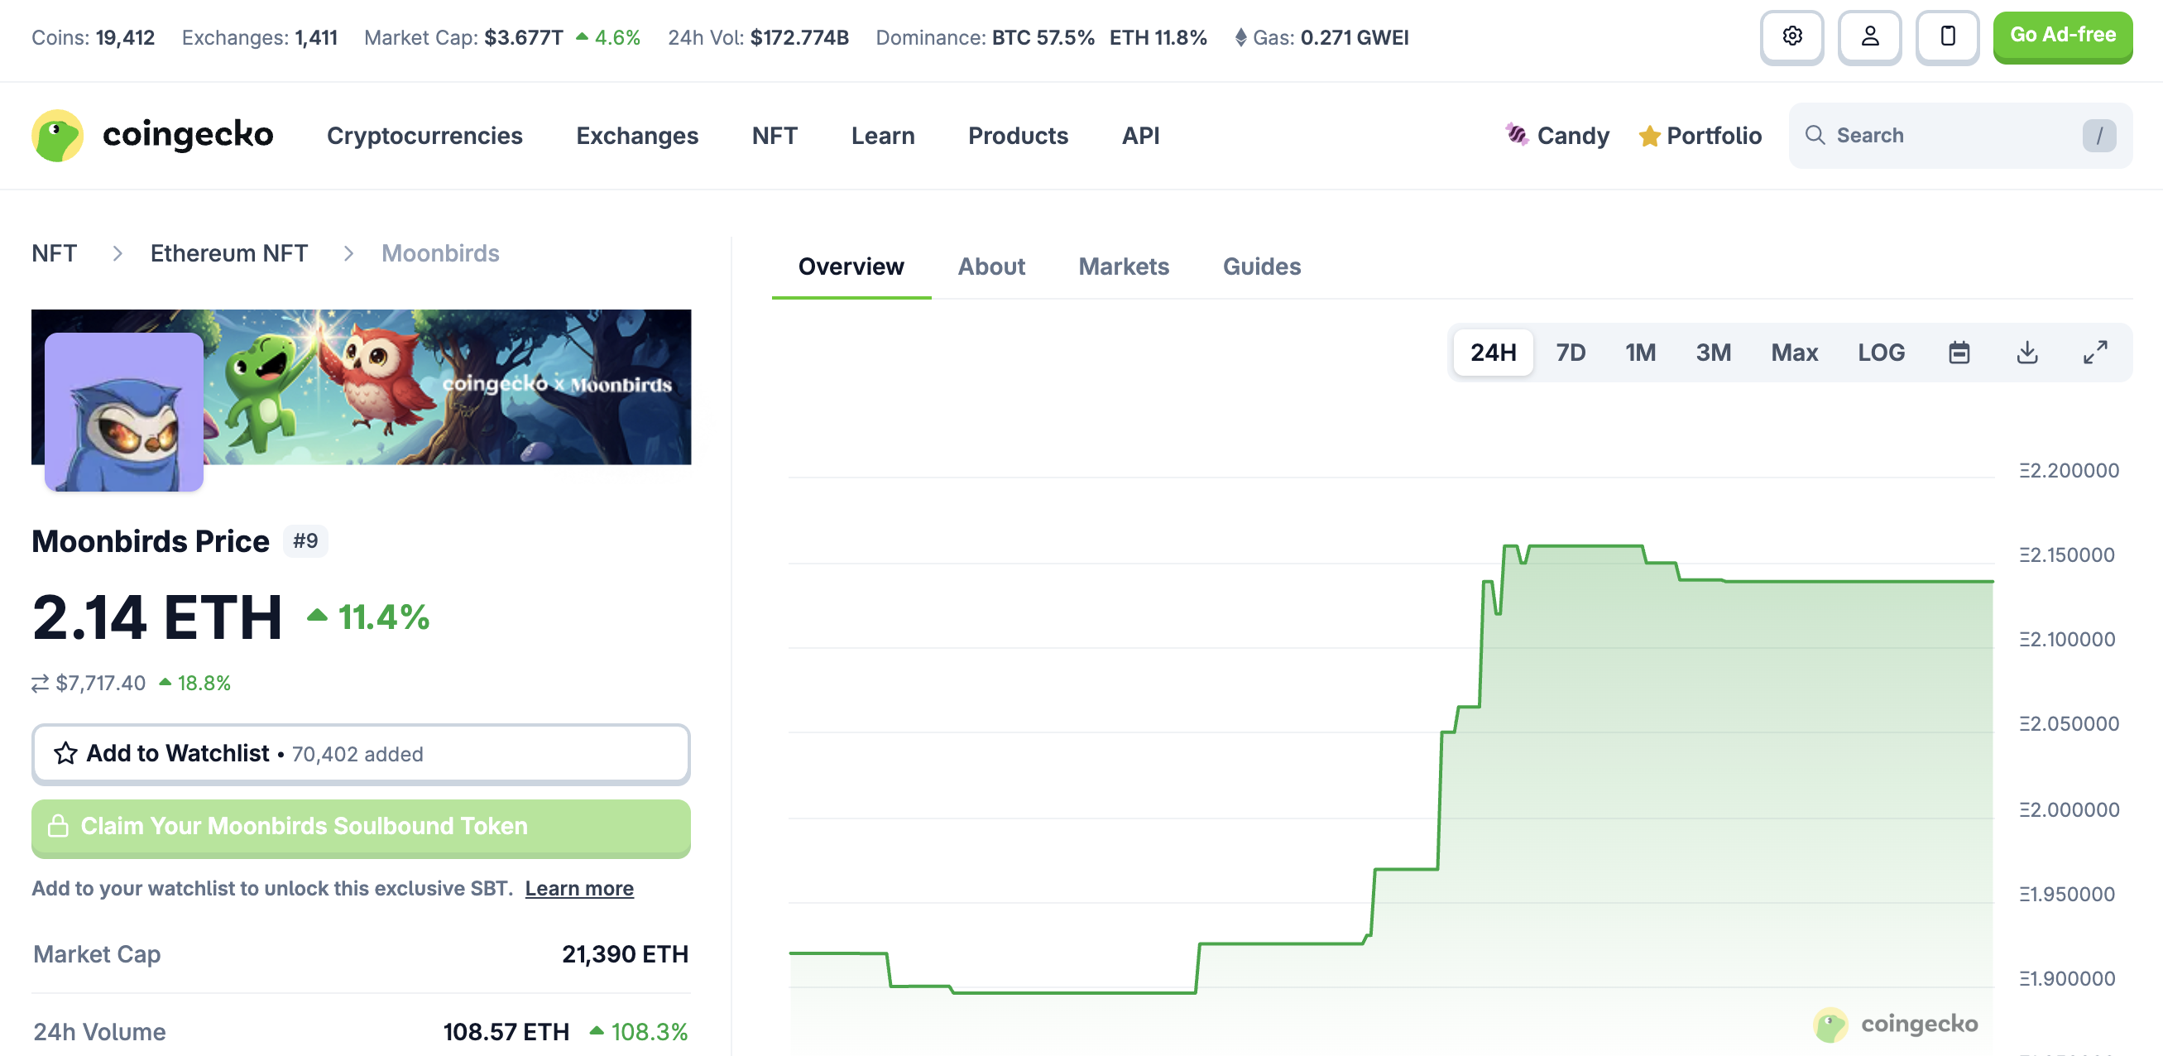The width and height of the screenshot is (2163, 1056).
Task: Click the user account profile icon
Action: (1869, 37)
